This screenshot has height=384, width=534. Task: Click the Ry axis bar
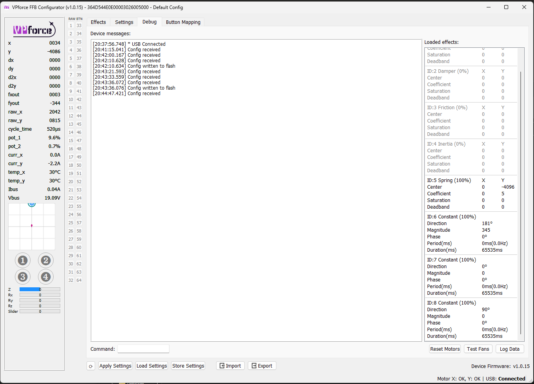(x=40, y=301)
